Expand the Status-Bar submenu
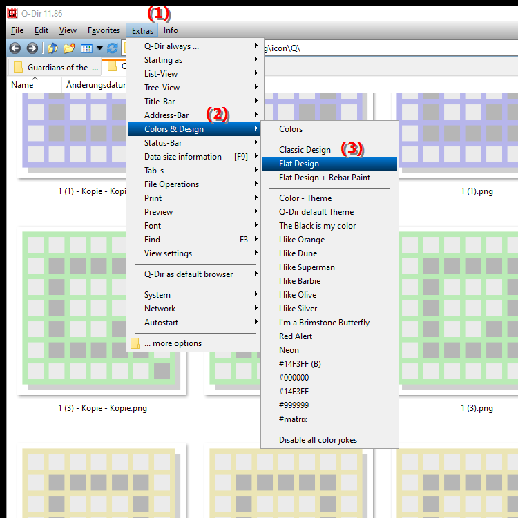 (194, 143)
